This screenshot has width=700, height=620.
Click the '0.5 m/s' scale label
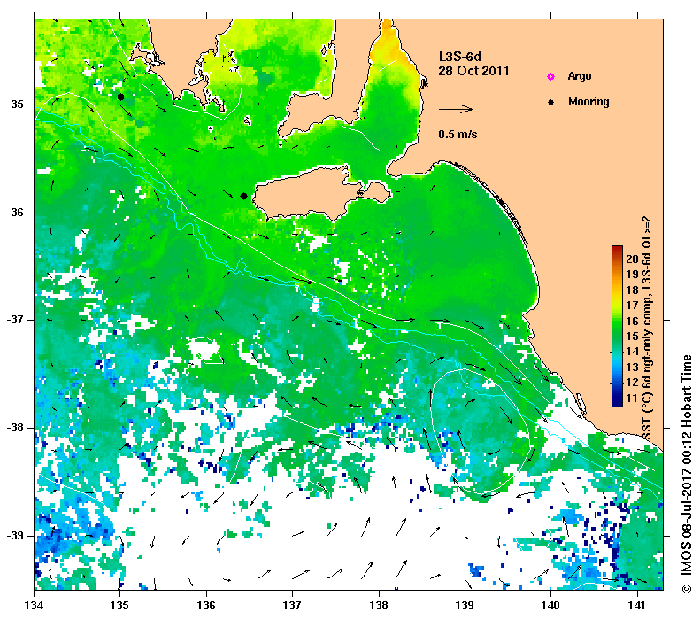tap(458, 135)
